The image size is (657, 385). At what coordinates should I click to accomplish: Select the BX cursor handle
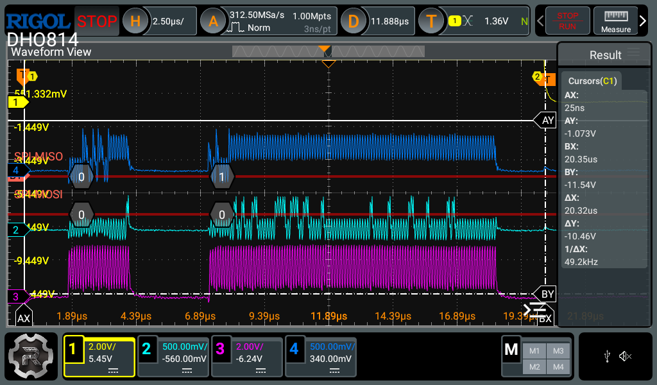(x=545, y=319)
